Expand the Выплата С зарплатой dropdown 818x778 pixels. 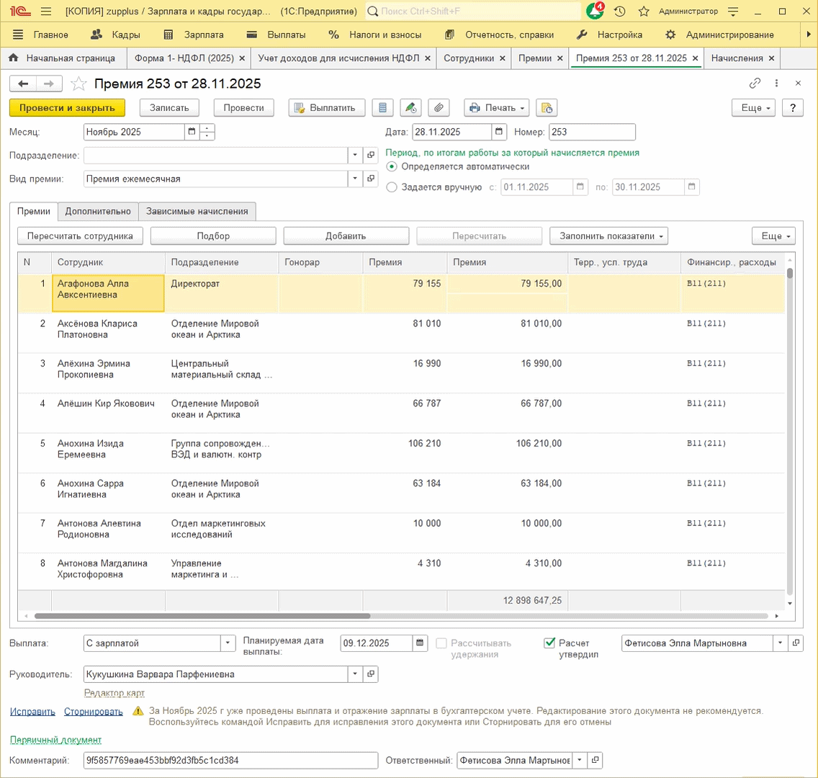coord(228,643)
